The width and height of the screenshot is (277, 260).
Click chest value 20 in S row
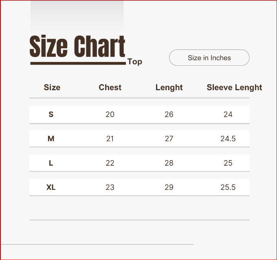click(x=110, y=115)
